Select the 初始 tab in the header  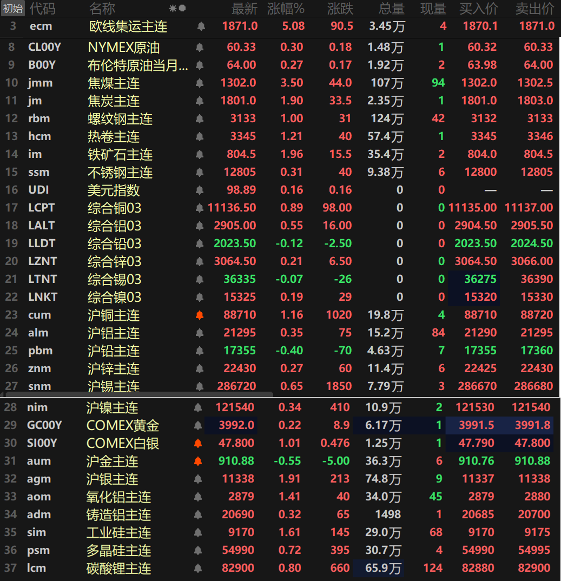(13, 8)
